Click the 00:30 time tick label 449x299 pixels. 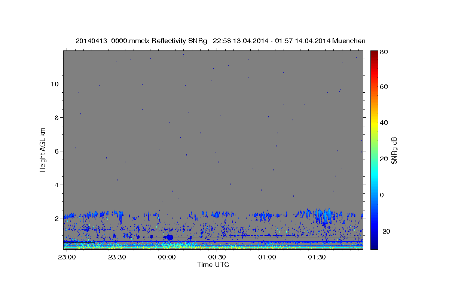coord(217,258)
